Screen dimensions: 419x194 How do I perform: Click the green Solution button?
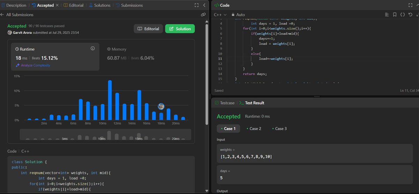tap(180, 29)
